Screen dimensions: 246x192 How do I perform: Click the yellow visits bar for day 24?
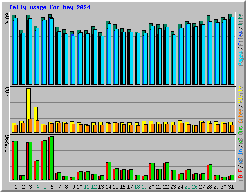(x=180, y=127)
